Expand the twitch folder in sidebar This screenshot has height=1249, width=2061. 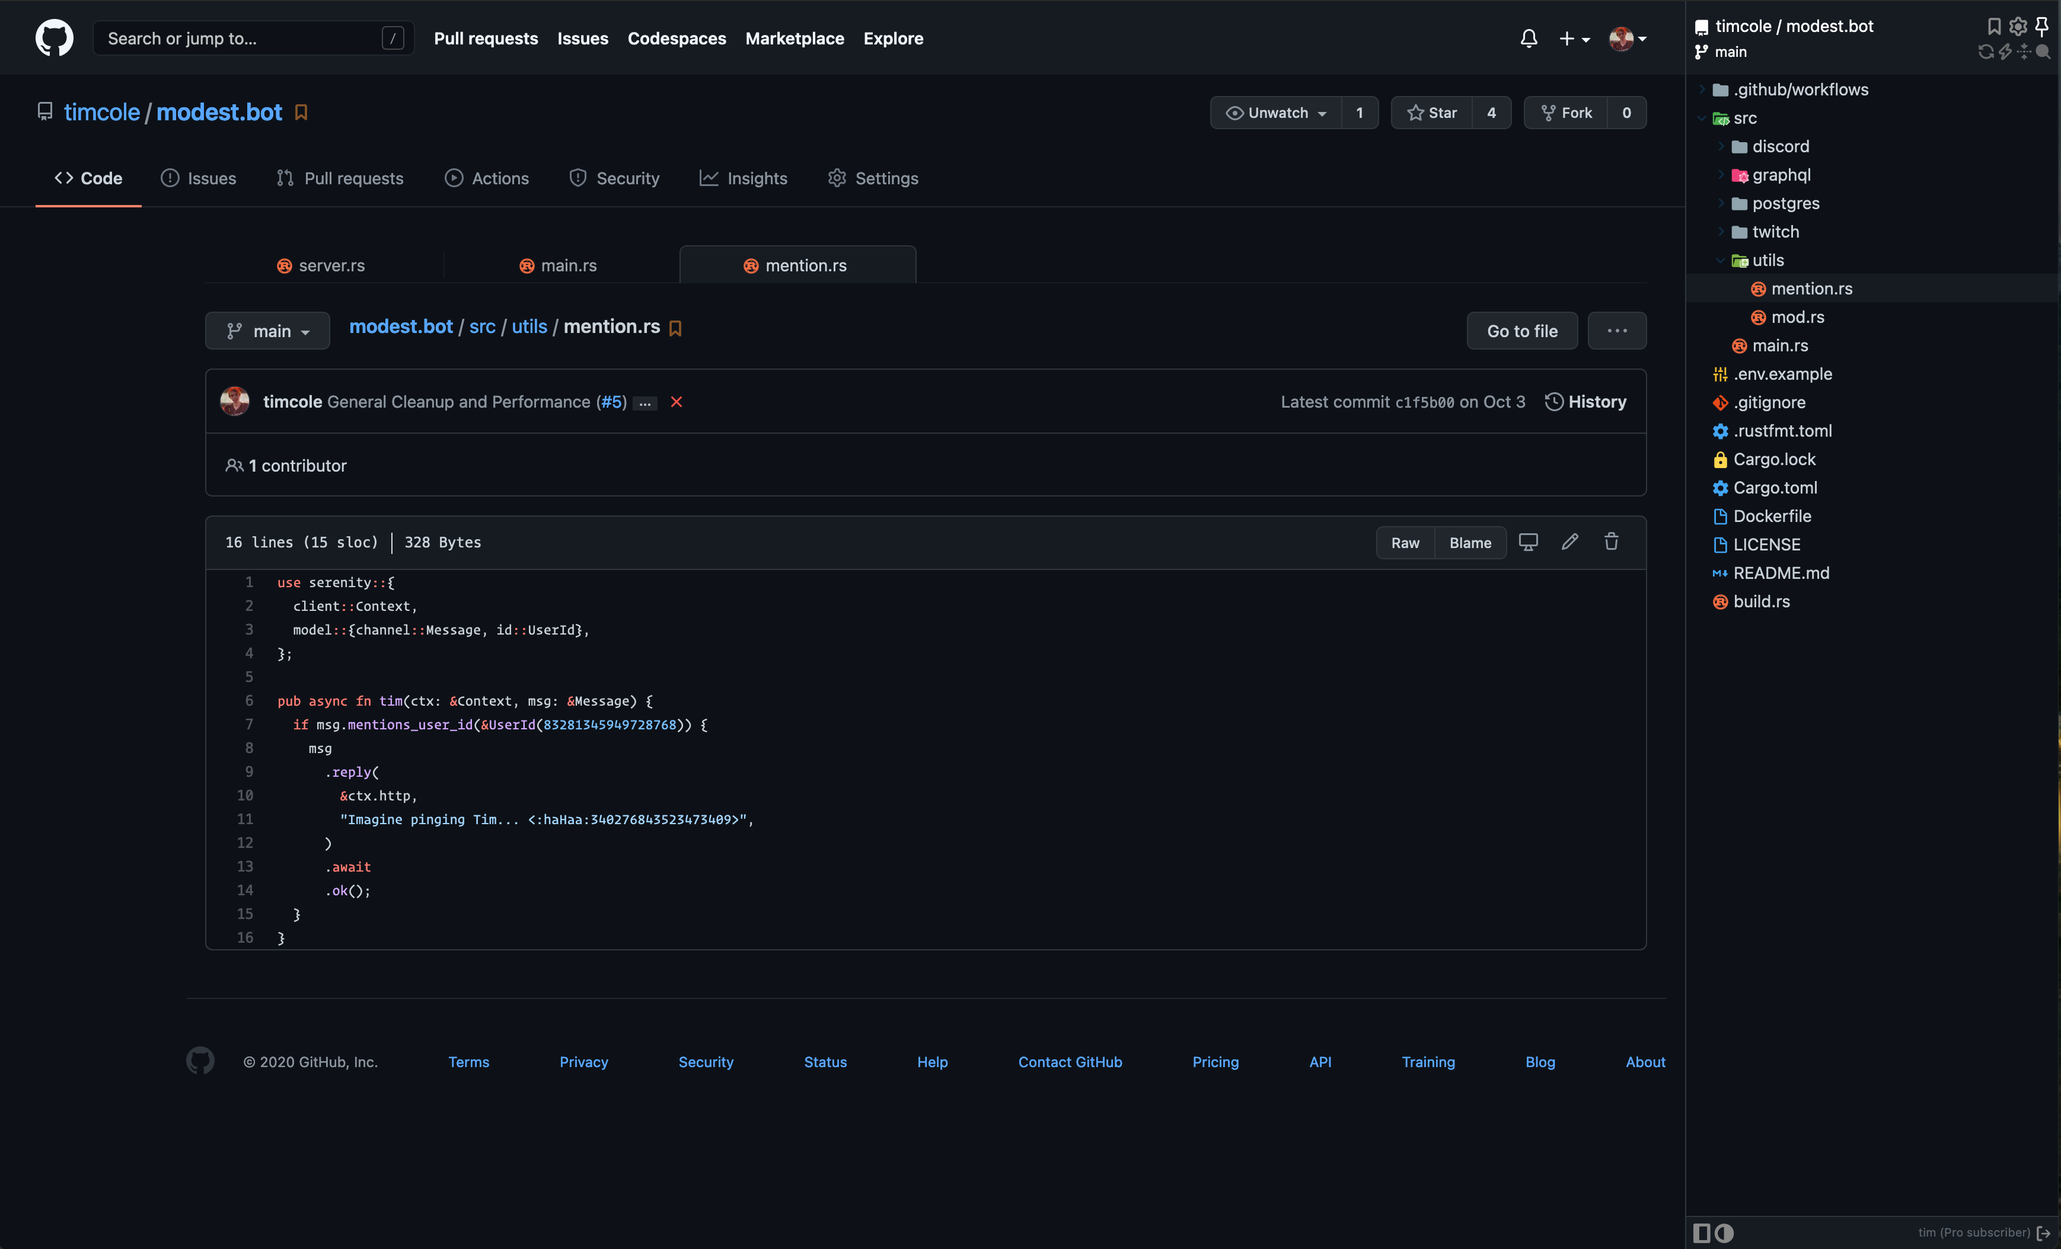point(1776,232)
